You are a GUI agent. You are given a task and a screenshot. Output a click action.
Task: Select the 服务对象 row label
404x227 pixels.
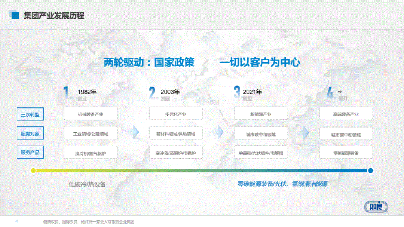click(30, 133)
